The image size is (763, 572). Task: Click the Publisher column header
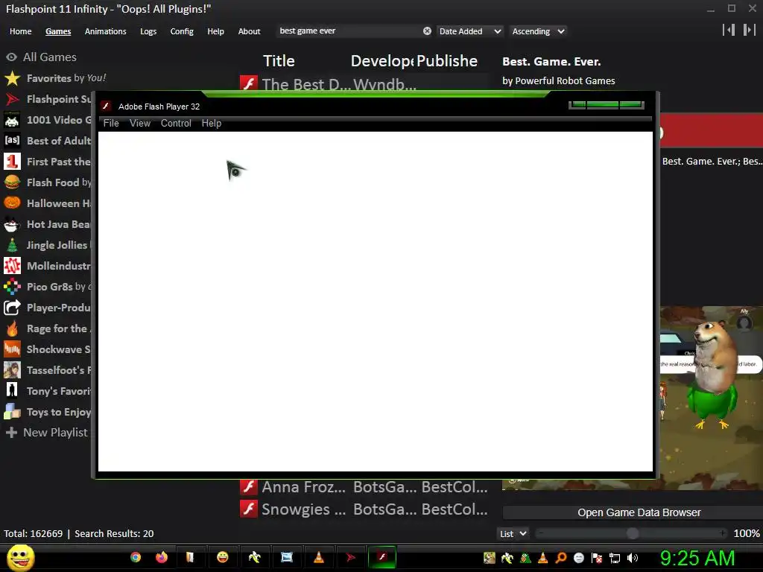(x=447, y=61)
